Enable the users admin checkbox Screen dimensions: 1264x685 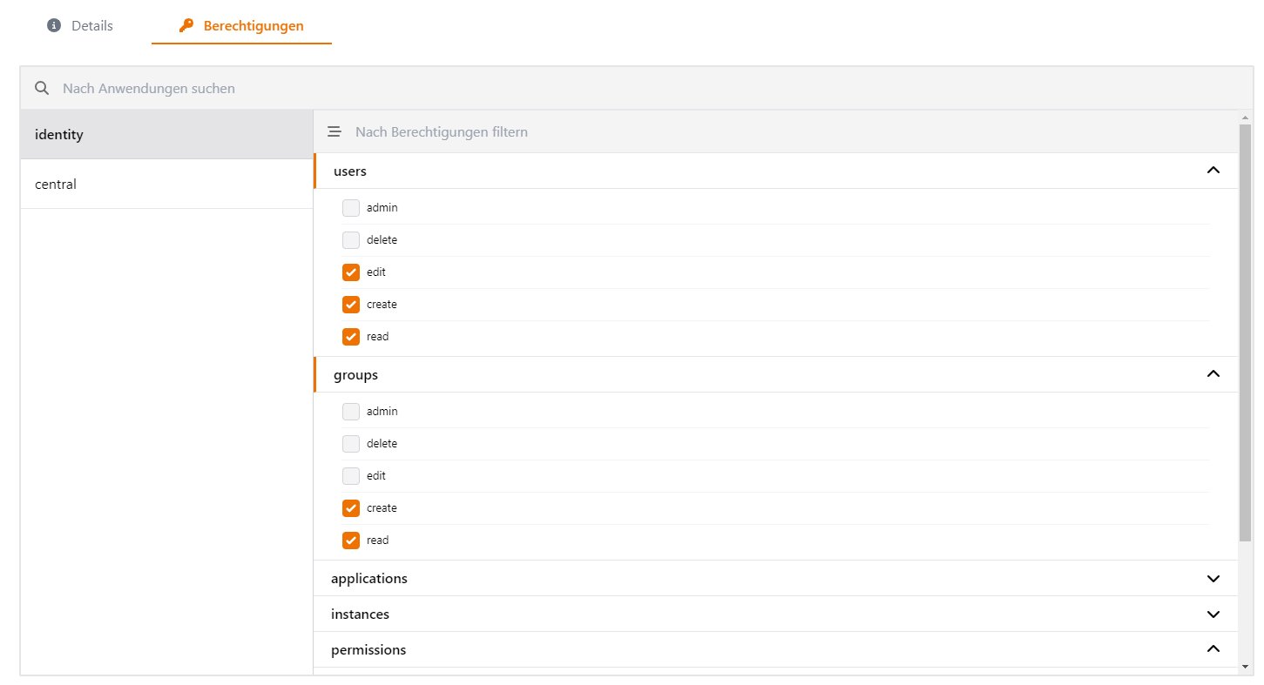pyautogui.click(x=351, y=208)
